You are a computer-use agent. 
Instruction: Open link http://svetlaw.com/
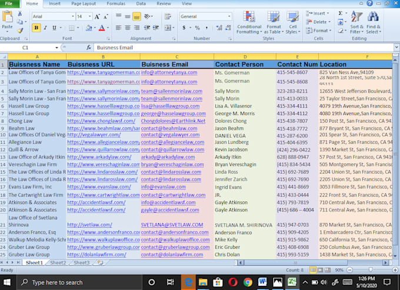[x=89, y=225]
